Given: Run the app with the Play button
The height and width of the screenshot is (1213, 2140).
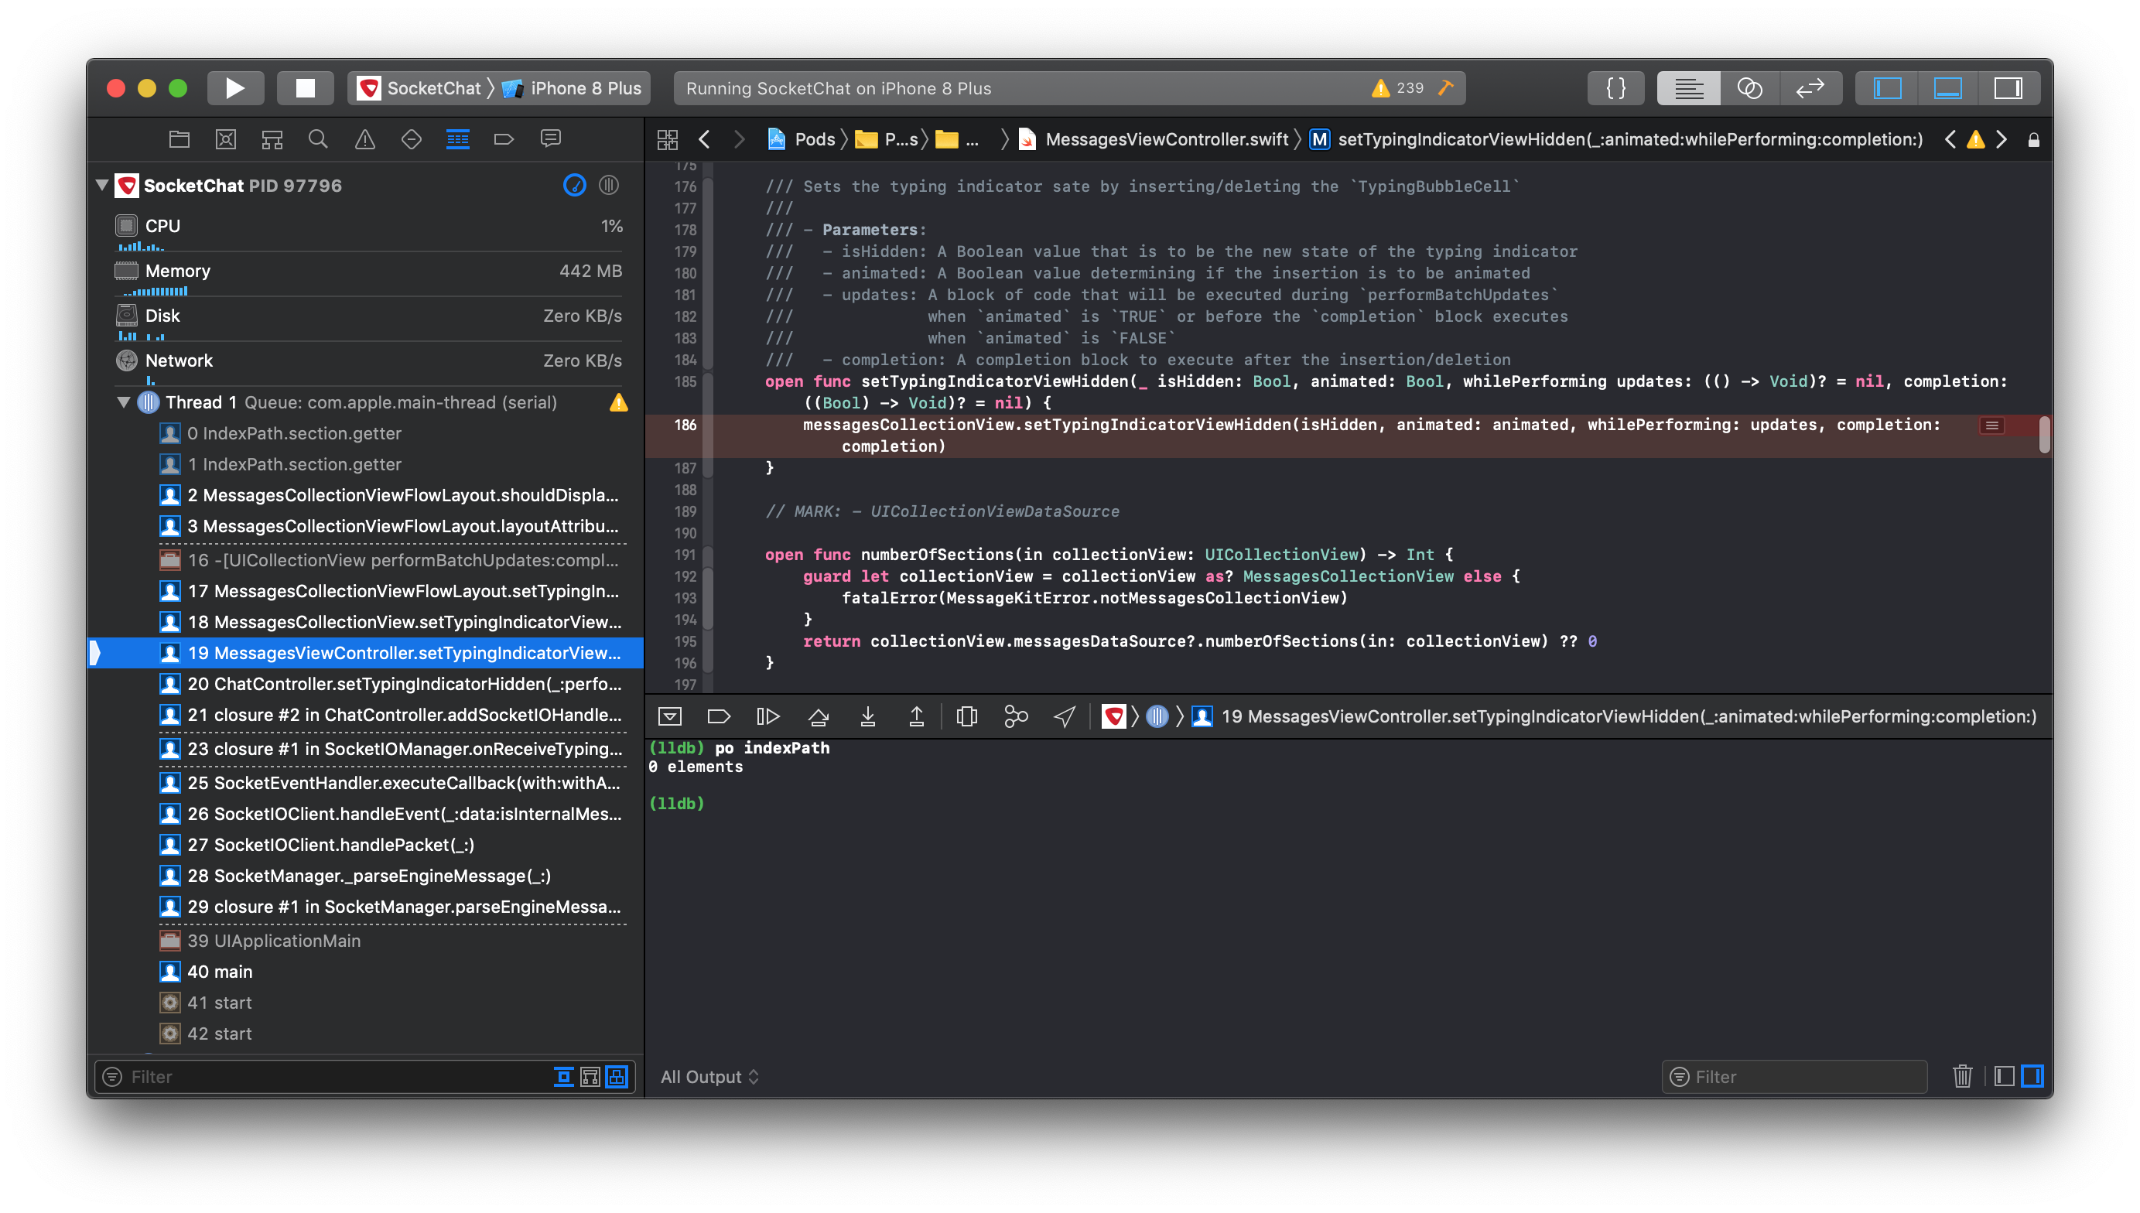Looking at the screenshot, I should pyautogui.click(x=236, y=88).
